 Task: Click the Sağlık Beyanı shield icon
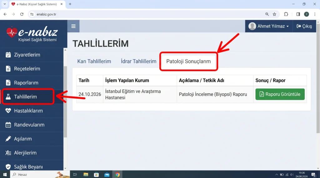click(x=8, y=166)
